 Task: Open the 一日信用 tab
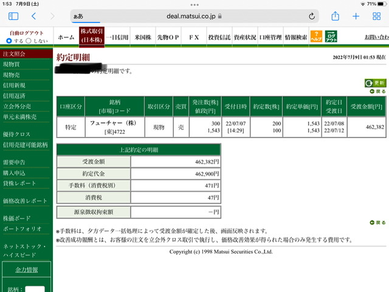117,37
